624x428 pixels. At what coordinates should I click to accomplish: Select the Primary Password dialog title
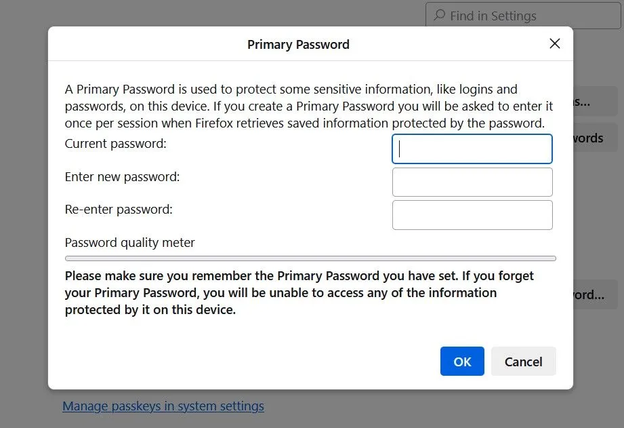point(298,44)
